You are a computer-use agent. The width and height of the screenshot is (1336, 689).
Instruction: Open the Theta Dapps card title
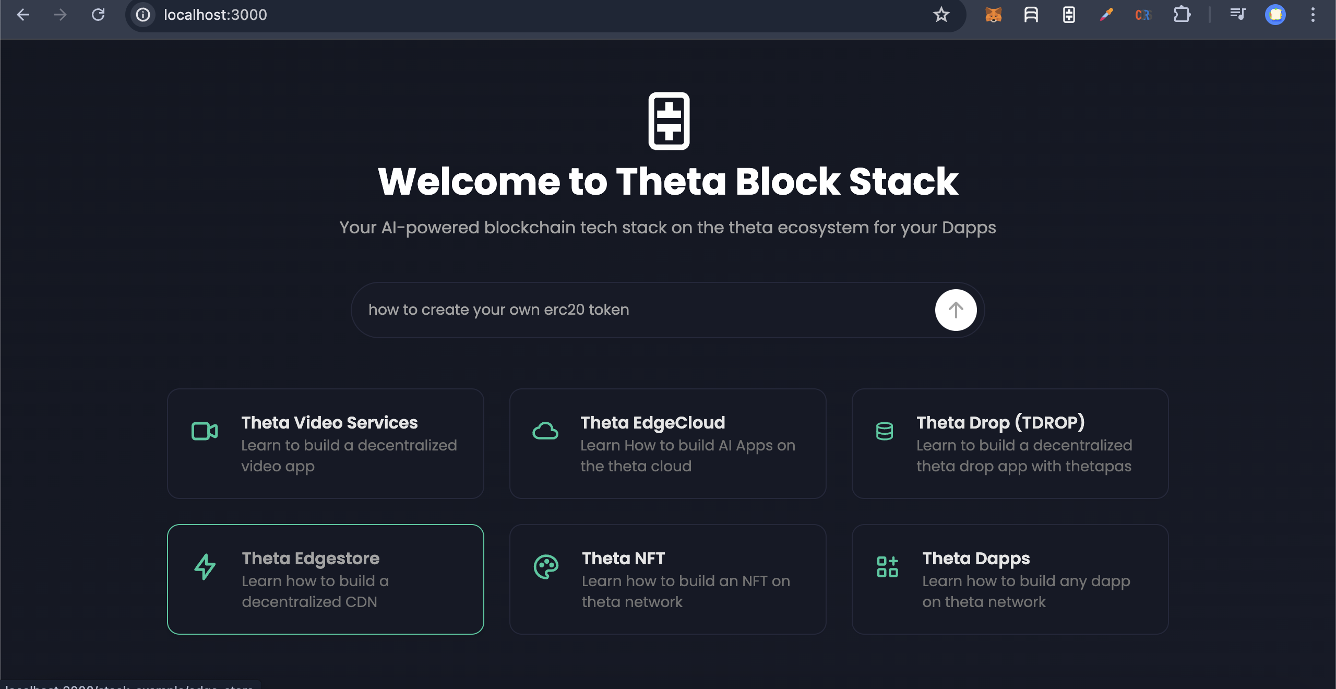click(976, 559)
